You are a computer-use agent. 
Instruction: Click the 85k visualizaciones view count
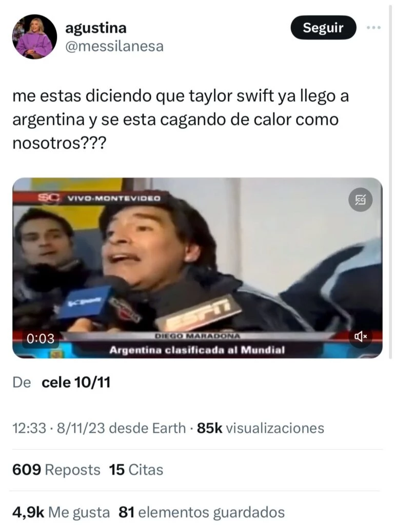(x=260, y=428)
